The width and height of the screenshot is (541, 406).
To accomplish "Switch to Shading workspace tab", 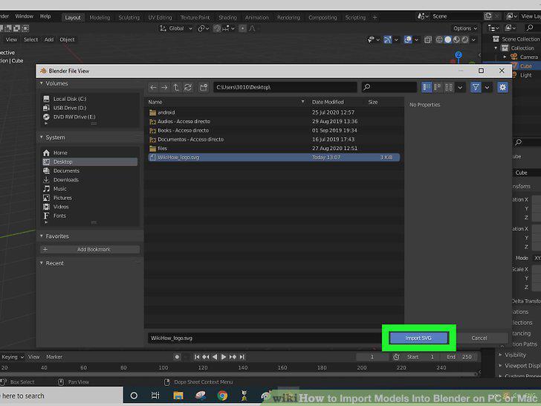I will point(227,17).
